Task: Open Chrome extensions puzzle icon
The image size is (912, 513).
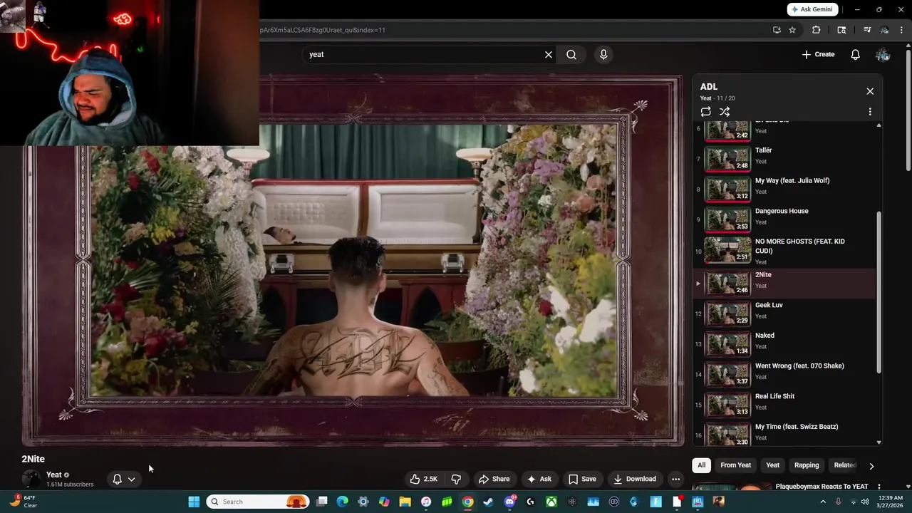Action: [817, 30]
